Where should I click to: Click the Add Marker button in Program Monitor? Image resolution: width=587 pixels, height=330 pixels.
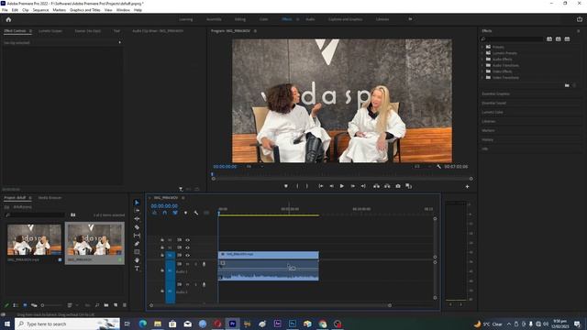point(286,186)
